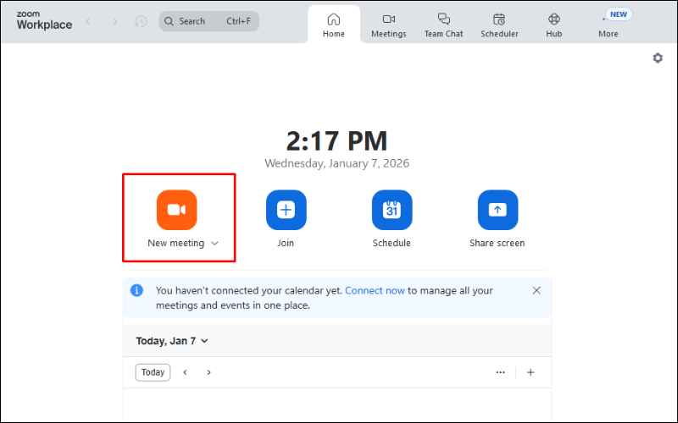Go to previous day in calendar
The height and width of the screenshot is (423, 678).
click(185, 372)
